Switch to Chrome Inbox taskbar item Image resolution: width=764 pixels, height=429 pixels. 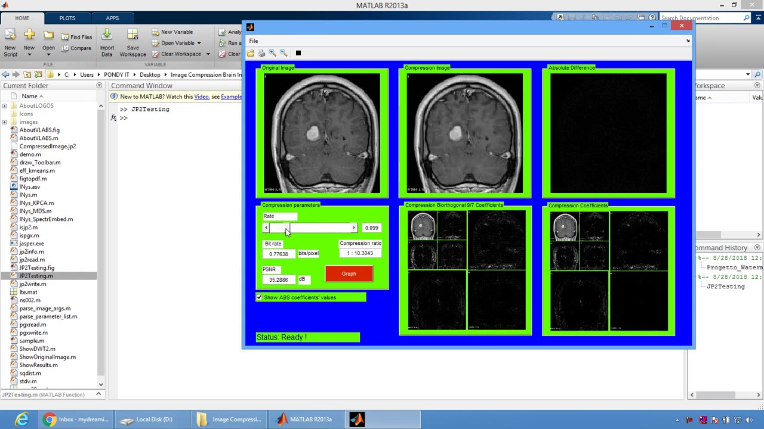pos(76,419)
